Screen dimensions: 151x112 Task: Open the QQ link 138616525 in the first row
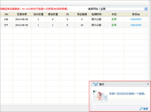click(135, 19)
